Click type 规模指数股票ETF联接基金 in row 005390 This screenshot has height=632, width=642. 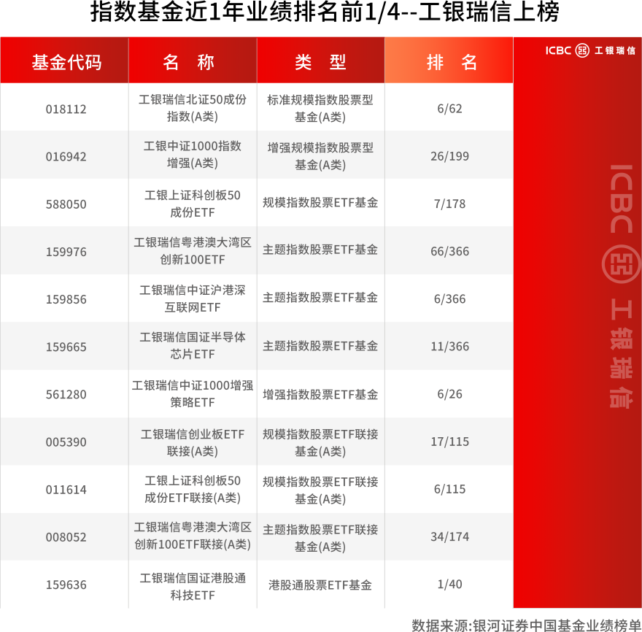[x=320, y=443]
